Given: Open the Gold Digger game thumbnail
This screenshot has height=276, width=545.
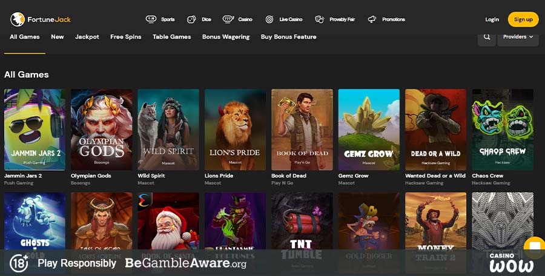Looking at the screenshot, I should 369,233.
